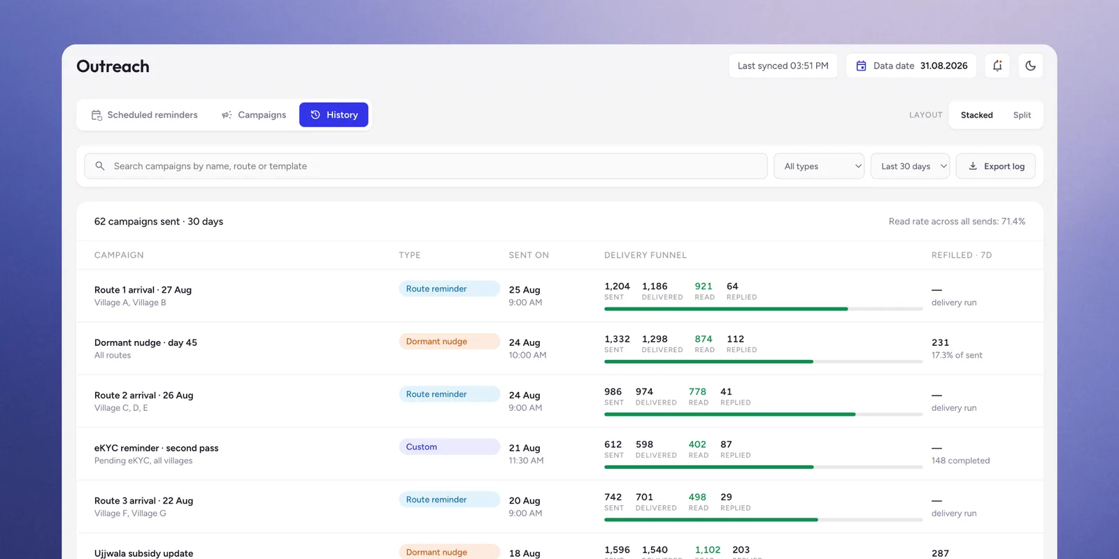Click delivery funnel bar for Route 1 arrival
Screen dimensions: 1119x559
pos(764,309)
